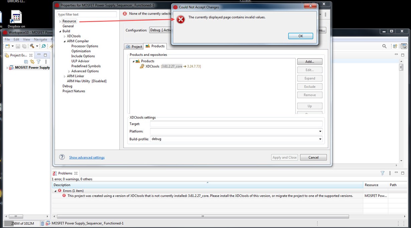Click the Collapse All icon in Project Explorer
Image resolution: width=411 pixels, height=228 pixels.
click(26, 62)
